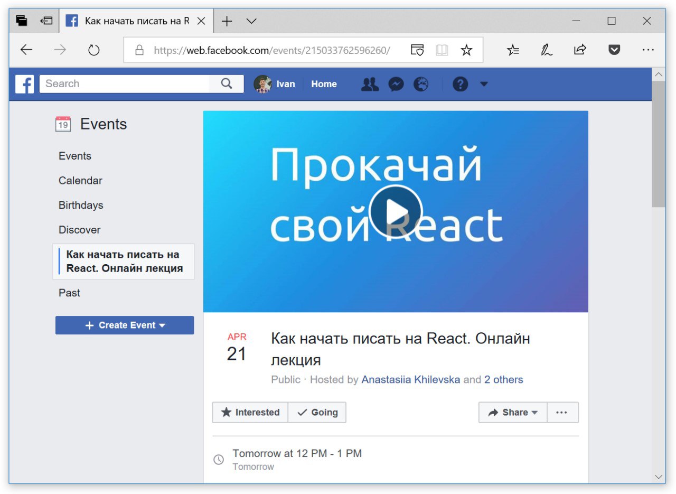Toggle reading view book icon
This screenshot has height=494, width=676.
pos(442,50)
